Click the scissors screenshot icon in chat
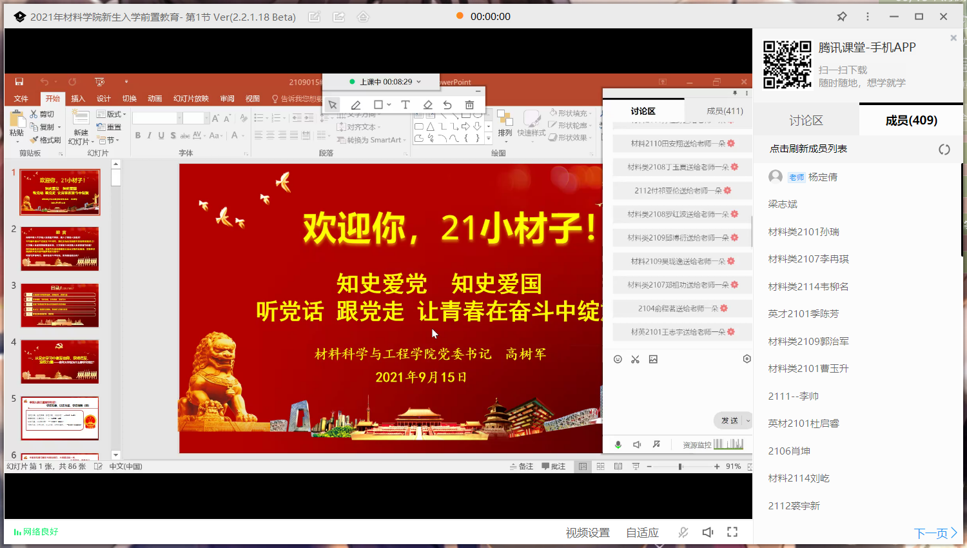The height and width of the screenshot is (548, 967). (x=635, y=359)
